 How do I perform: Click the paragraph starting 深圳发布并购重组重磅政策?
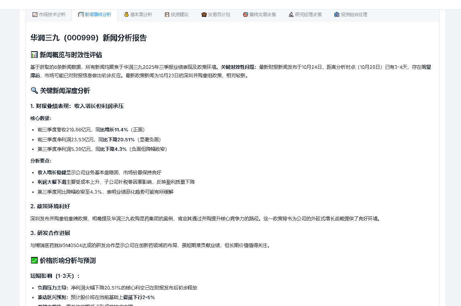pos(206,219)
